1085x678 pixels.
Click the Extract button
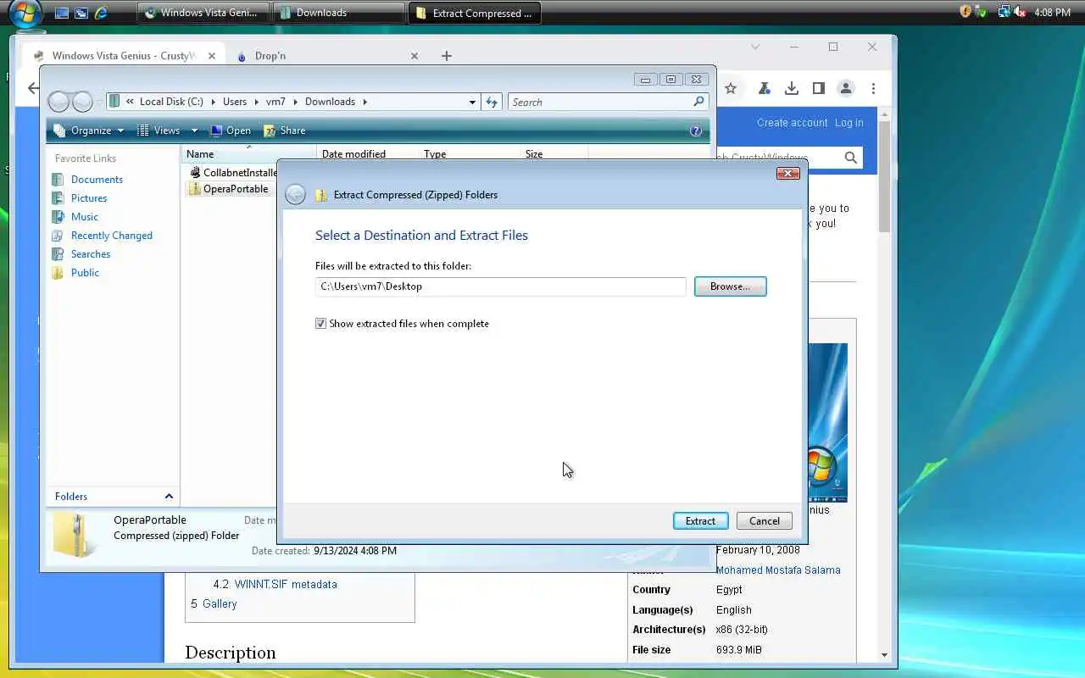[700, 521]
